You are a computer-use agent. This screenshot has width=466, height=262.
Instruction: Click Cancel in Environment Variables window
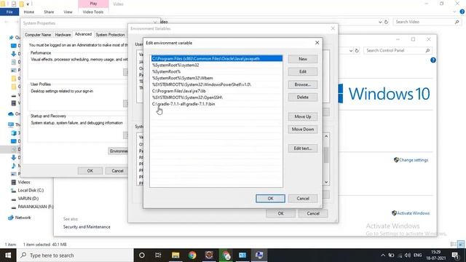coord(313,213)
